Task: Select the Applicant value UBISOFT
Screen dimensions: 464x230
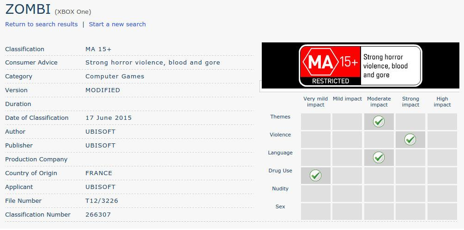Action: point(100,187)
